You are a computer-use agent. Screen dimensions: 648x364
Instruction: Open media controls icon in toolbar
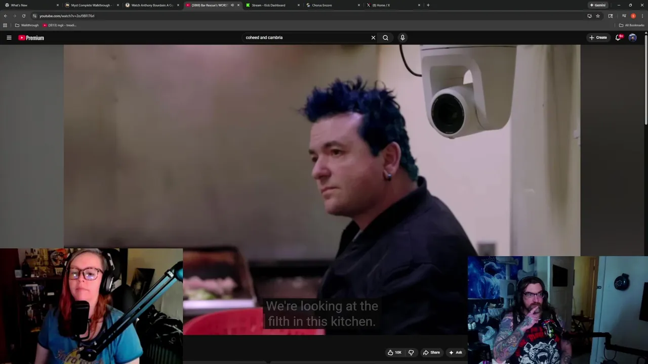(624, 16)
